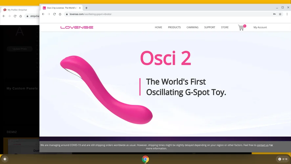Open Chrome three-dot menu
The width and height of the screenshot is (291, 164).
click(287, 14)
